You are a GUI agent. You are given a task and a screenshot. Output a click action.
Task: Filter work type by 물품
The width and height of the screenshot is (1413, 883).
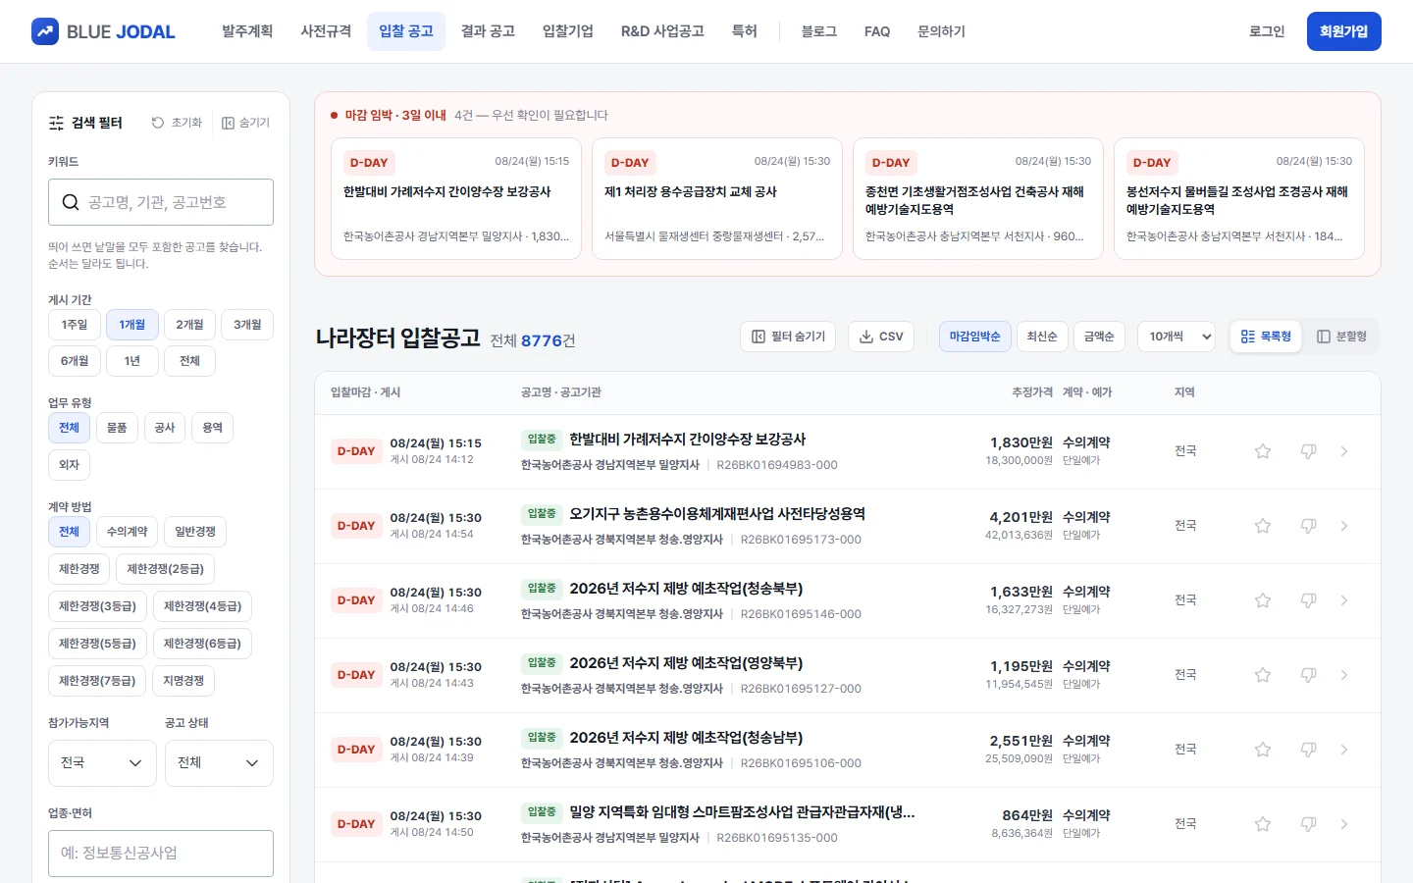coord(117,428)
